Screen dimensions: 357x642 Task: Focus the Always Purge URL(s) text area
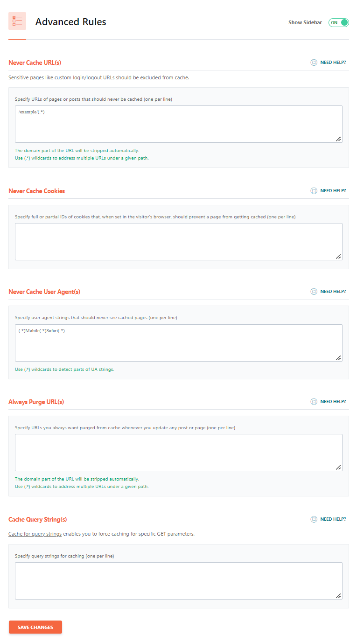(x=179, y=453)
